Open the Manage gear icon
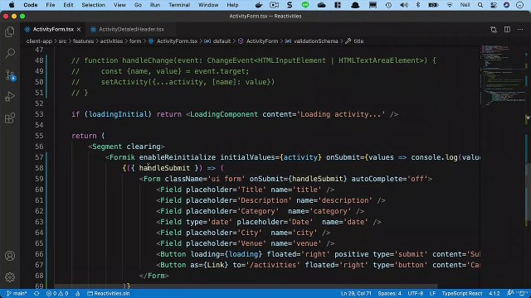 (10, 277)
